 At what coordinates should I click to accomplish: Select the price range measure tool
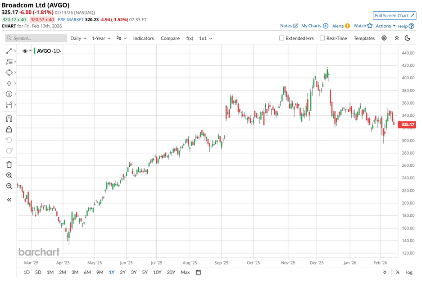coord(9,105)
